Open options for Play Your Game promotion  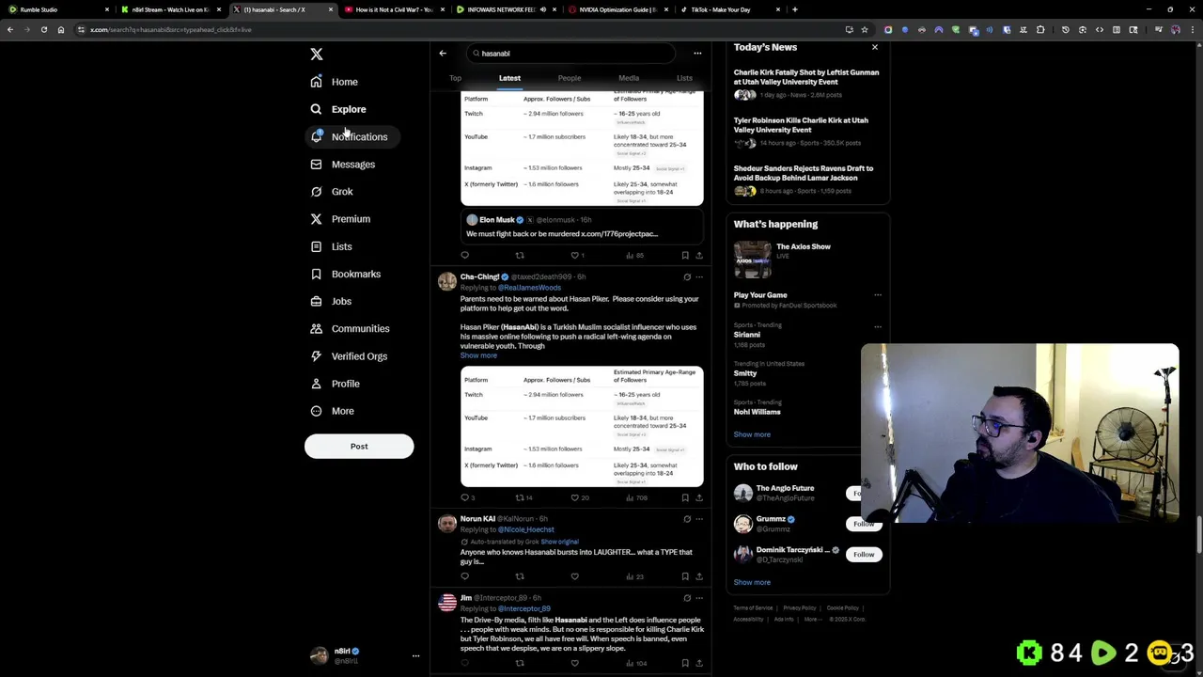878,295
